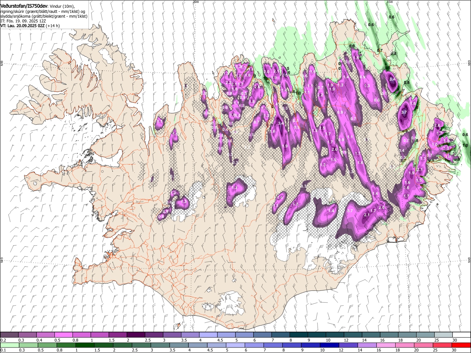Screen dimensions: 471x353
Task: Click the dark purple upper swatch between 2 and 2.5
Action: tap(136, 335)
